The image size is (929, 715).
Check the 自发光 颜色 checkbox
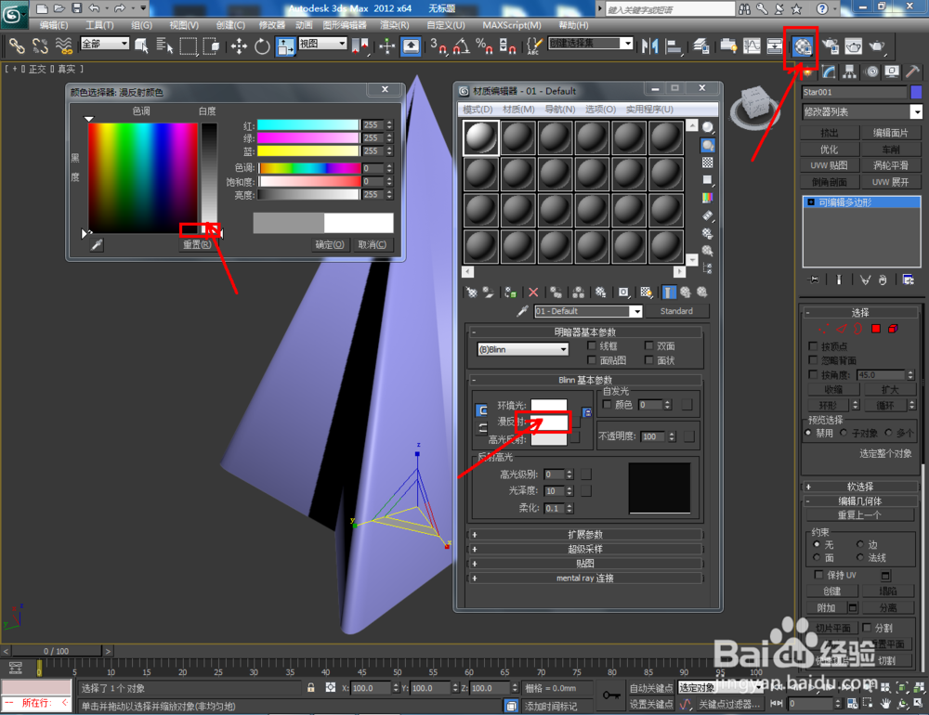[x=607, y=404]
